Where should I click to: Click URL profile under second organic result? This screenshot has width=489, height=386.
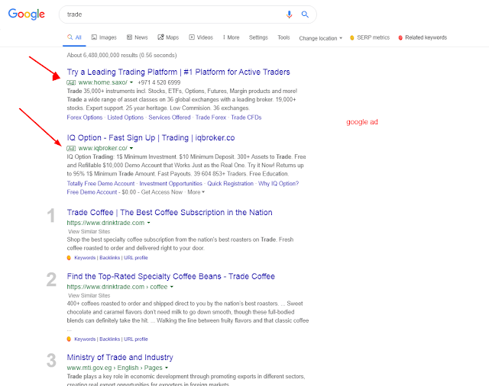point(136,339)
